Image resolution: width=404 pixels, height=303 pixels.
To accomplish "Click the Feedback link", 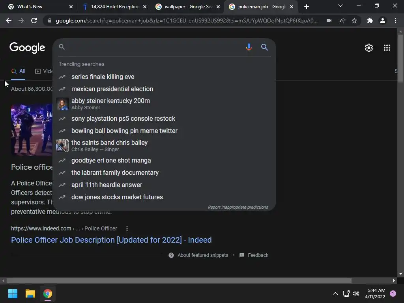I will click(x=258, y=255).
